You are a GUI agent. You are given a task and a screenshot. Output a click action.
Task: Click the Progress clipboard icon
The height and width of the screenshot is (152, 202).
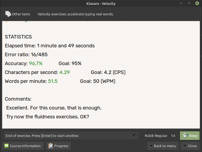point(50,146)
